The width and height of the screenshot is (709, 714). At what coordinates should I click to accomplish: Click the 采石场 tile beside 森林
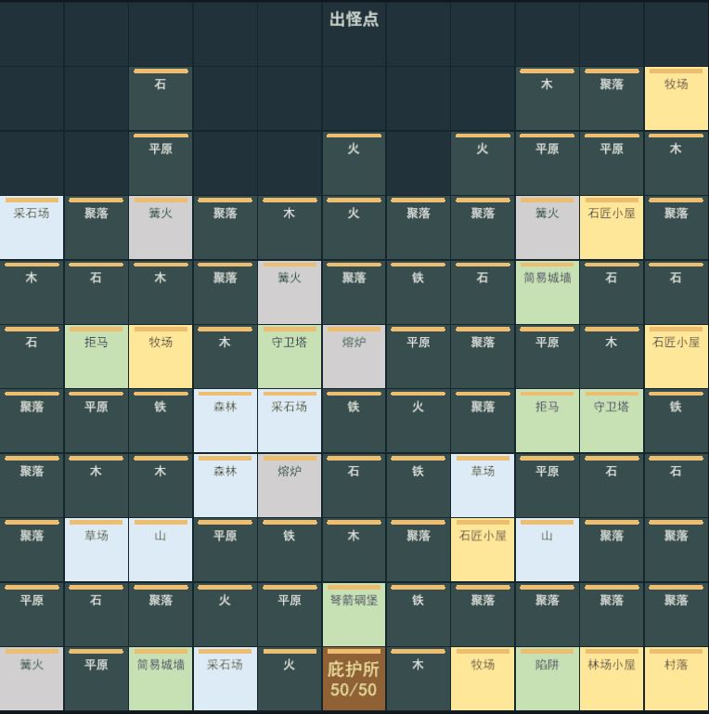pos(289,421)
